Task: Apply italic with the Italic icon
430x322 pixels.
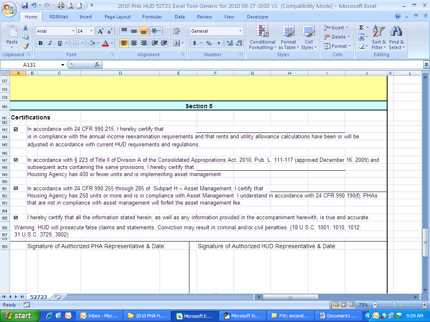Action: pos(50,43)
